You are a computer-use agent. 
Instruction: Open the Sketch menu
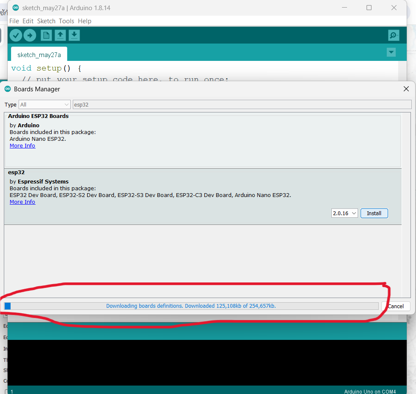pos(46,21)
